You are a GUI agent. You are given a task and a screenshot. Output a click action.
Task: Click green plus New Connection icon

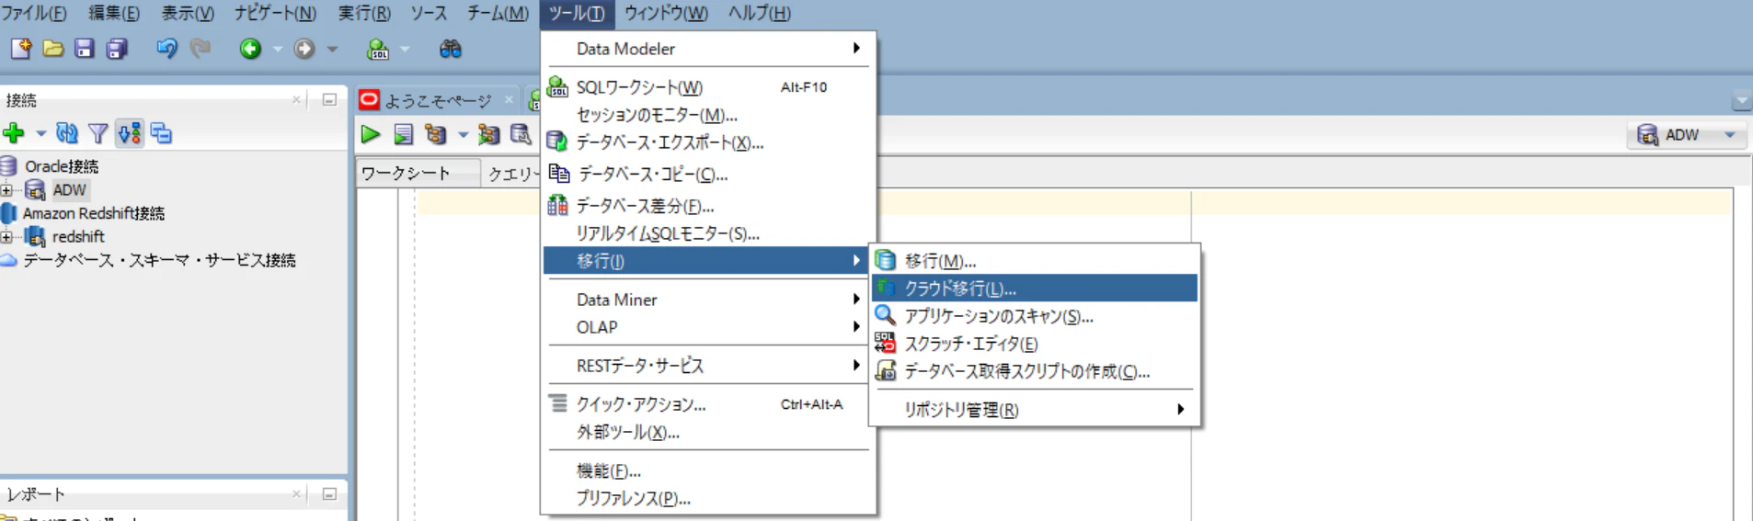pos(14,133)
